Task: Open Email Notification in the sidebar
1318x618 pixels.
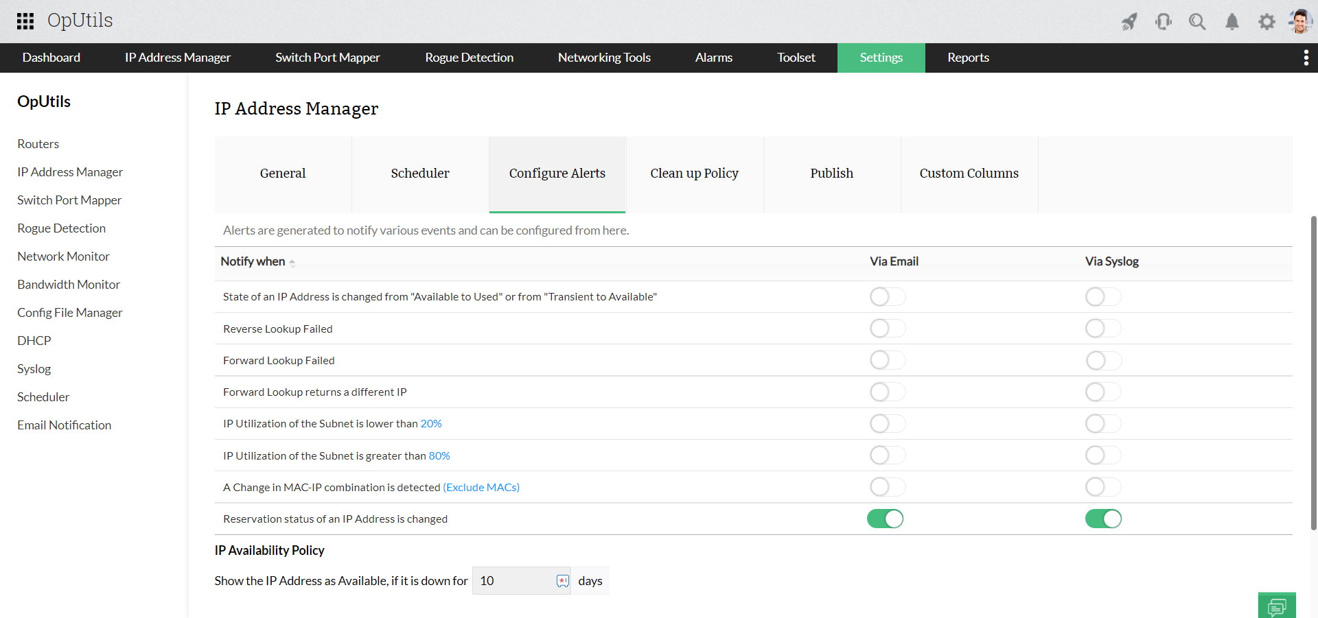Action: pyautogui.click(x=65, y=425)
